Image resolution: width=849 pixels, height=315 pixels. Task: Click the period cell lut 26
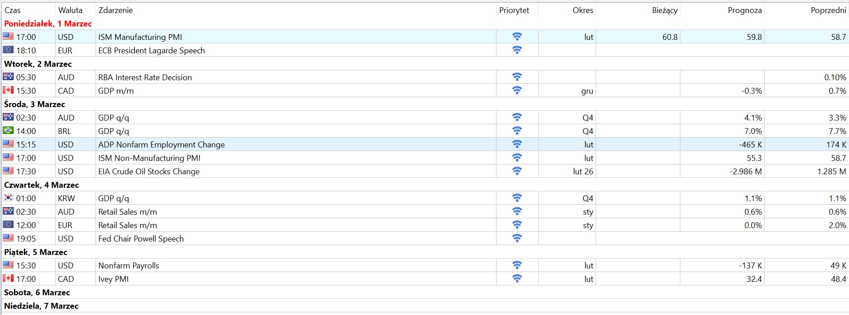point(583,171)
